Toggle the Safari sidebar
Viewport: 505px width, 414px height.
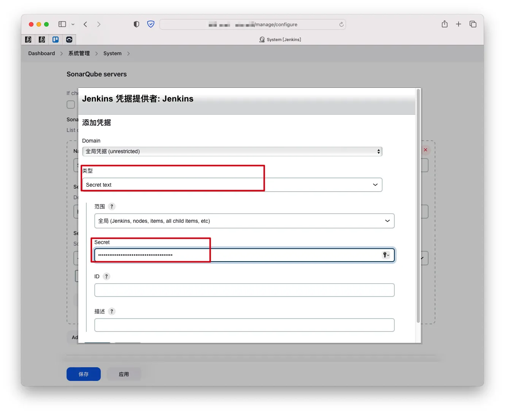click(x=62, y=24)
